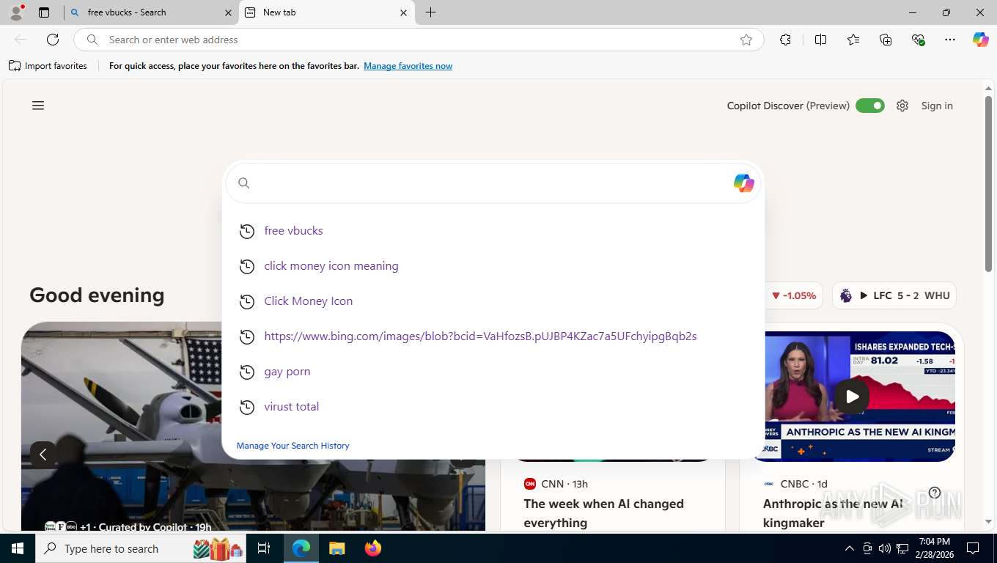Open a new browser tab with plus
The width and height of the screenshot is (997, 563).
pyautogui.click(x=431, y=12)
